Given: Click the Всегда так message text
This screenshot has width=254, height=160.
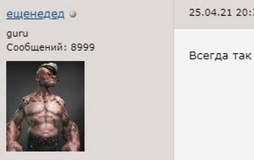Looking at the screenshot, I should (x=220, y=56).
